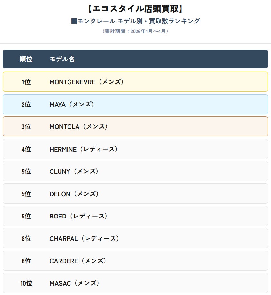Viewport: 271px width, 295px height.
Task: Select the MONTGENEVRE（メンズ）row
Action: pyautogui.click(x=135, y=82)
